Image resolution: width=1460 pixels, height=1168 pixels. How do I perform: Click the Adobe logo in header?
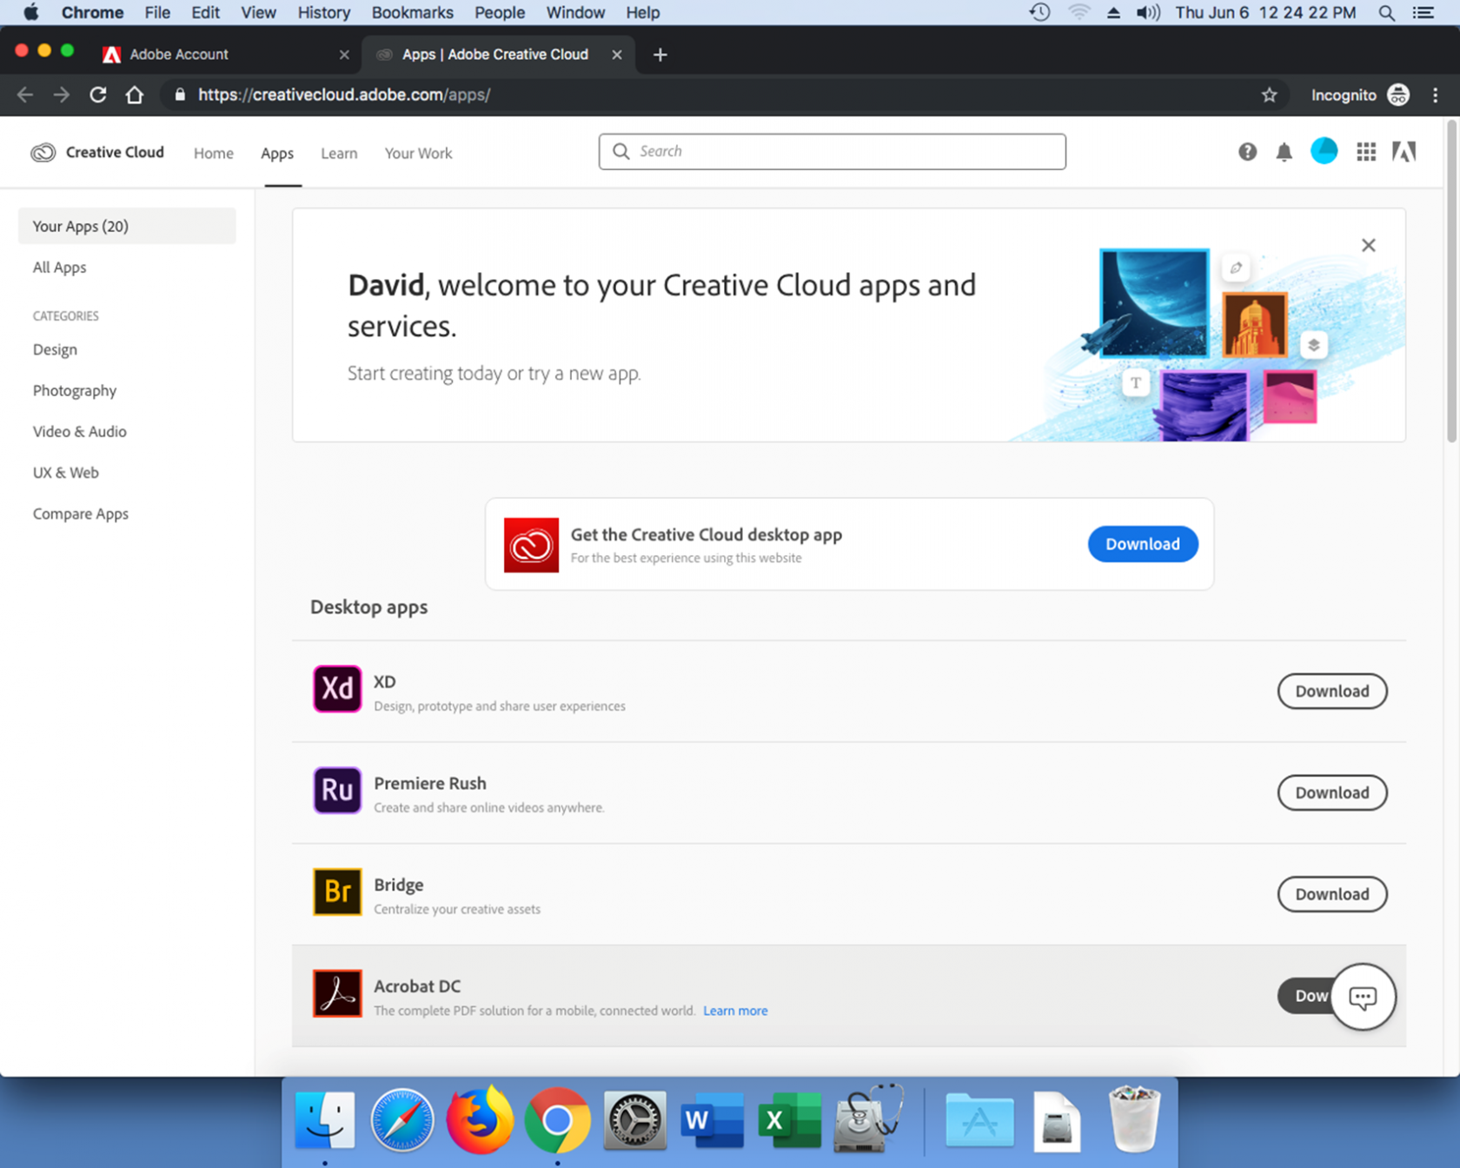(x=1404, y=152)
